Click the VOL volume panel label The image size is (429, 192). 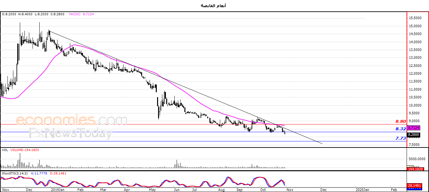pos(5,150)
